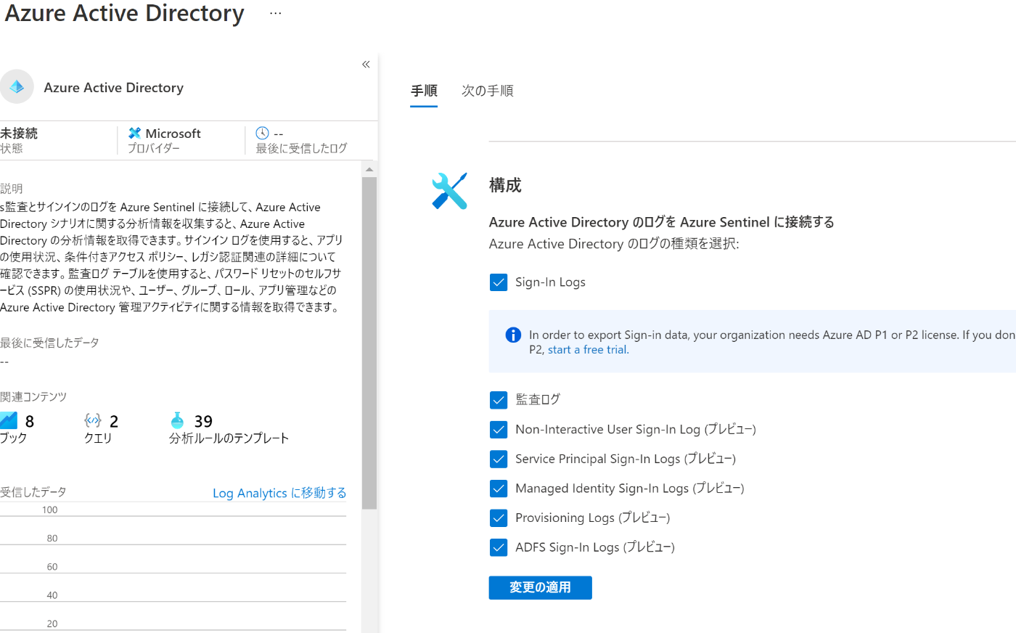Screen dimensions: 1016x633
Task: Toggle Managed Identity Sign-In Logs checkbox
Action: coord(499,489)
